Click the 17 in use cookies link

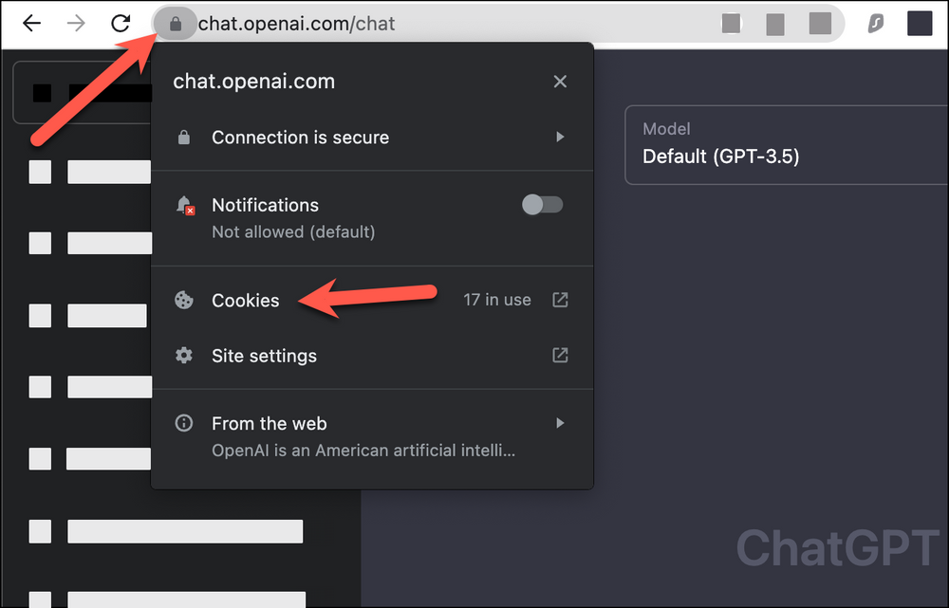pyautogui.click(x=496, y=300)
